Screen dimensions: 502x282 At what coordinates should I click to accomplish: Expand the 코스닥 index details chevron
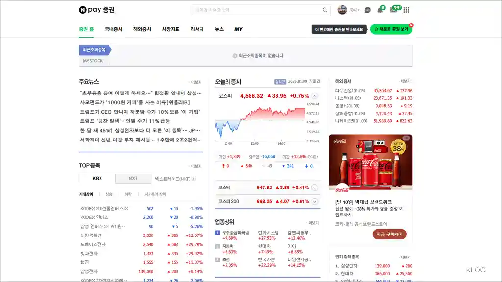(x=314, y=187)
